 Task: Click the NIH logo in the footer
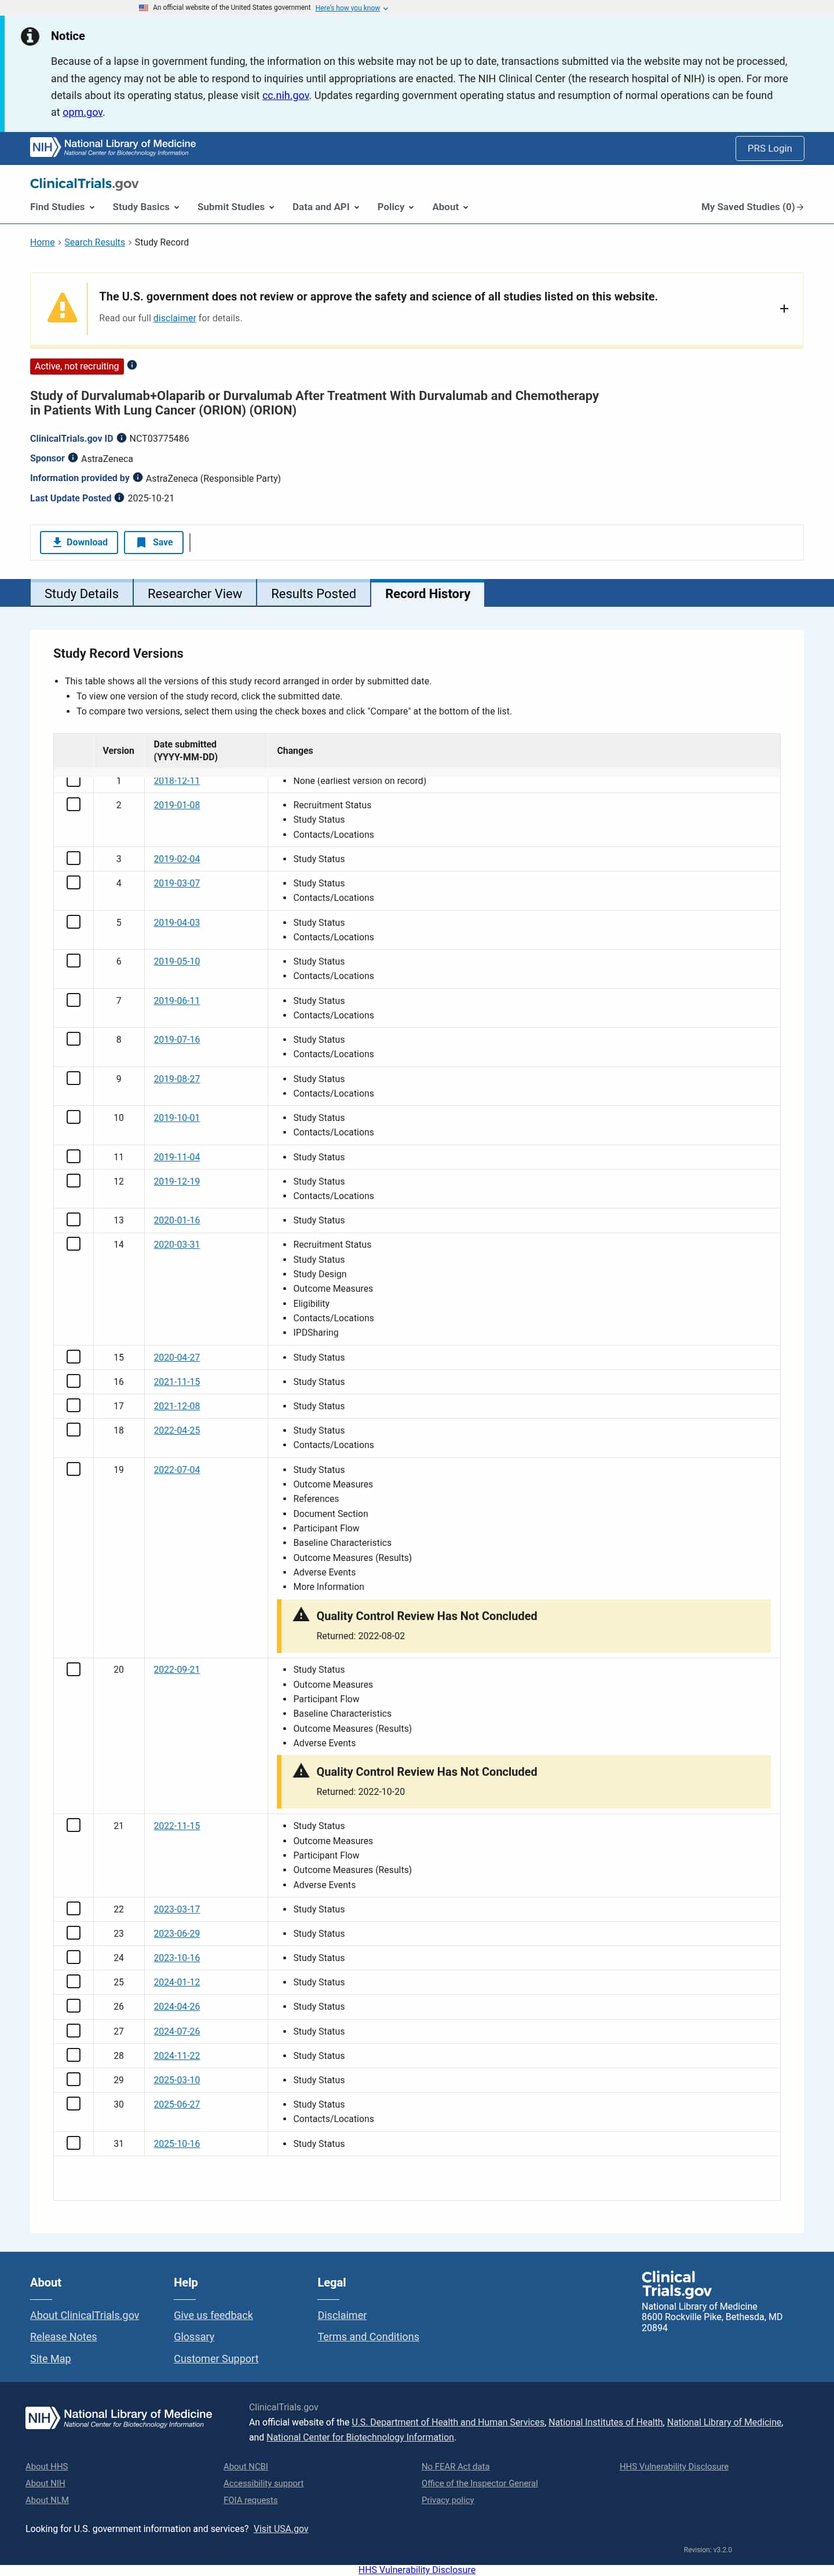tap(119, 2417)
